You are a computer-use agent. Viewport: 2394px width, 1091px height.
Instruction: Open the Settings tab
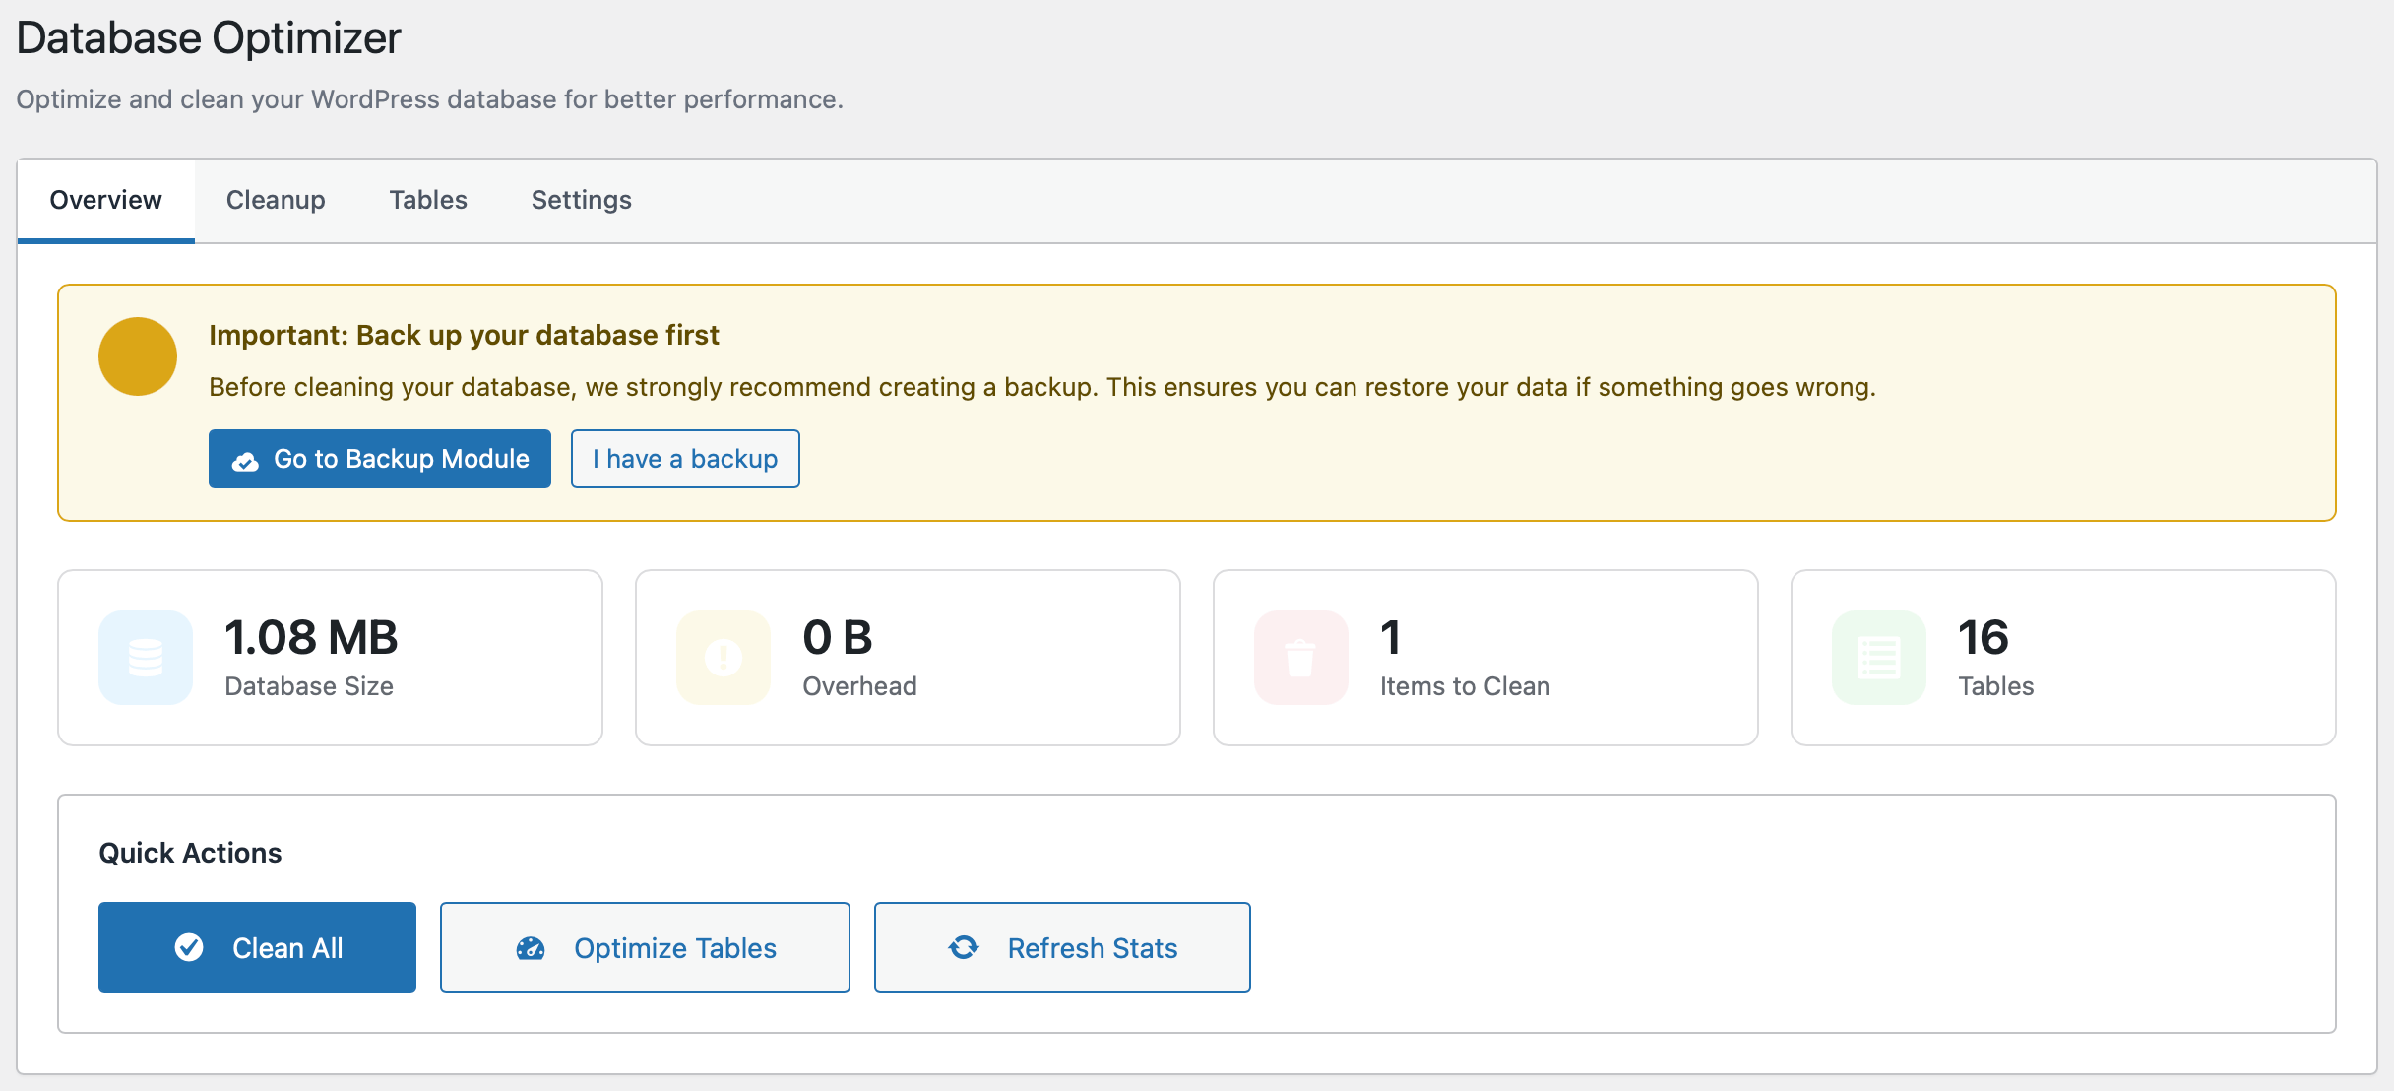pos(581,200)
